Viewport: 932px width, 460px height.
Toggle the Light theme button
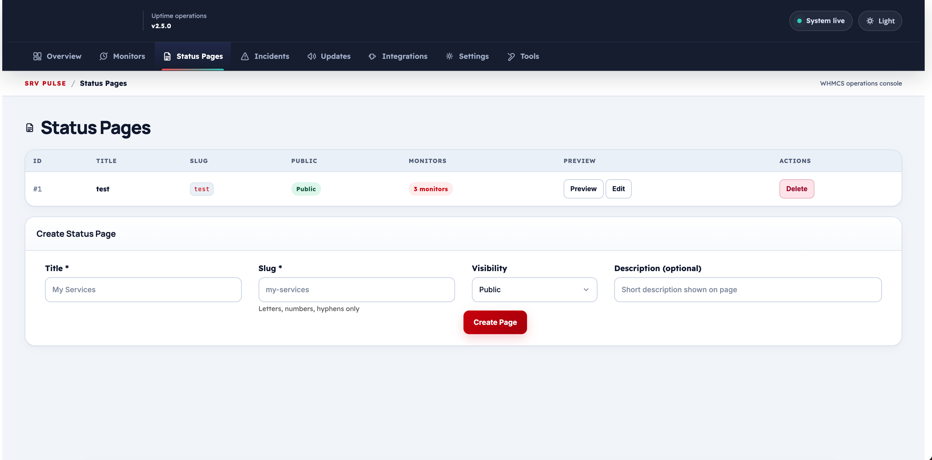(x=880, y=21)
